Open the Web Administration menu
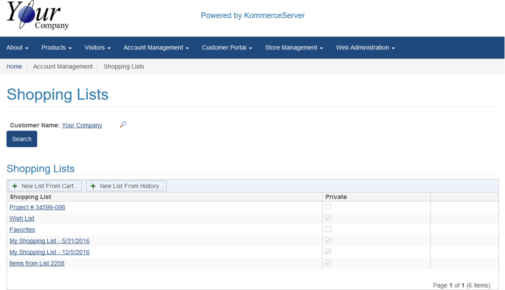The image size is (505, 290). click(365, 47)
